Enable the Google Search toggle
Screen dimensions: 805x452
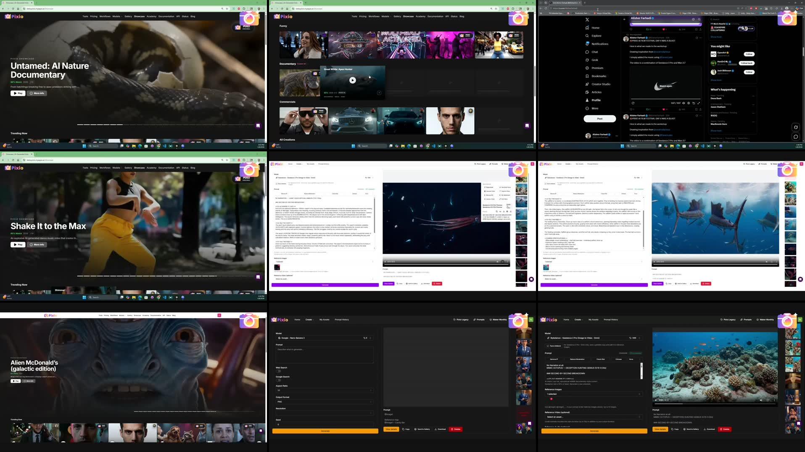278,380
